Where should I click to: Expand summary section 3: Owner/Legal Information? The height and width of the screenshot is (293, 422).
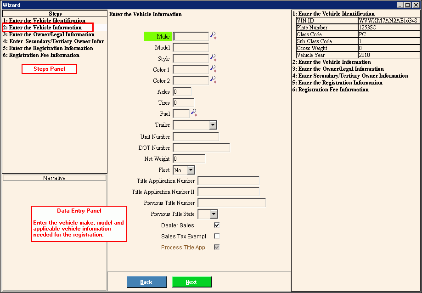click(338, 69)
